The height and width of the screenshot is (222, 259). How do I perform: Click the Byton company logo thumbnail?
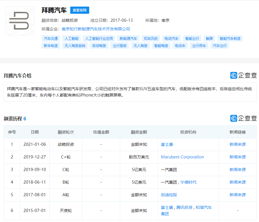point(20,21)
